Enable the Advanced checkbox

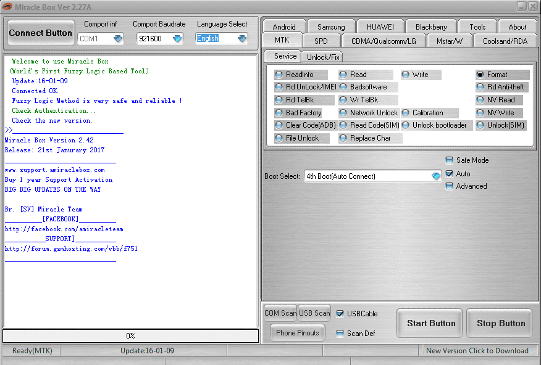(x=449, y=186)
